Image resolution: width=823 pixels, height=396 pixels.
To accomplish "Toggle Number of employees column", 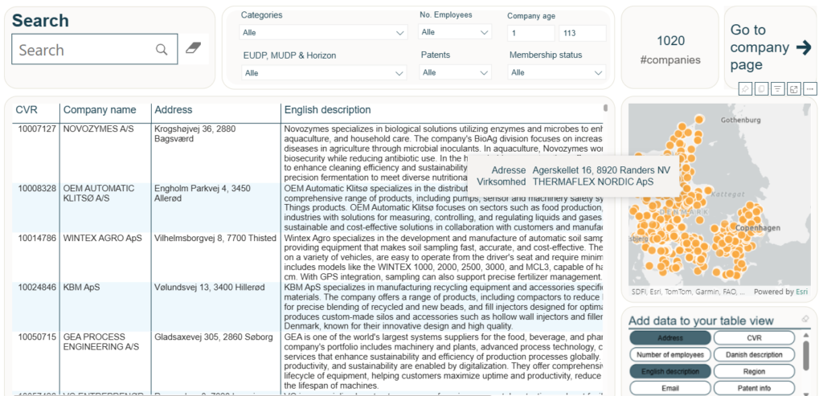I will click(x=669, y=354).
